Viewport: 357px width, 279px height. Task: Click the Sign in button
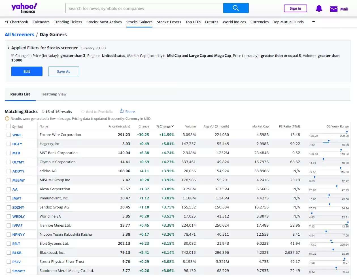coord(295,8)
